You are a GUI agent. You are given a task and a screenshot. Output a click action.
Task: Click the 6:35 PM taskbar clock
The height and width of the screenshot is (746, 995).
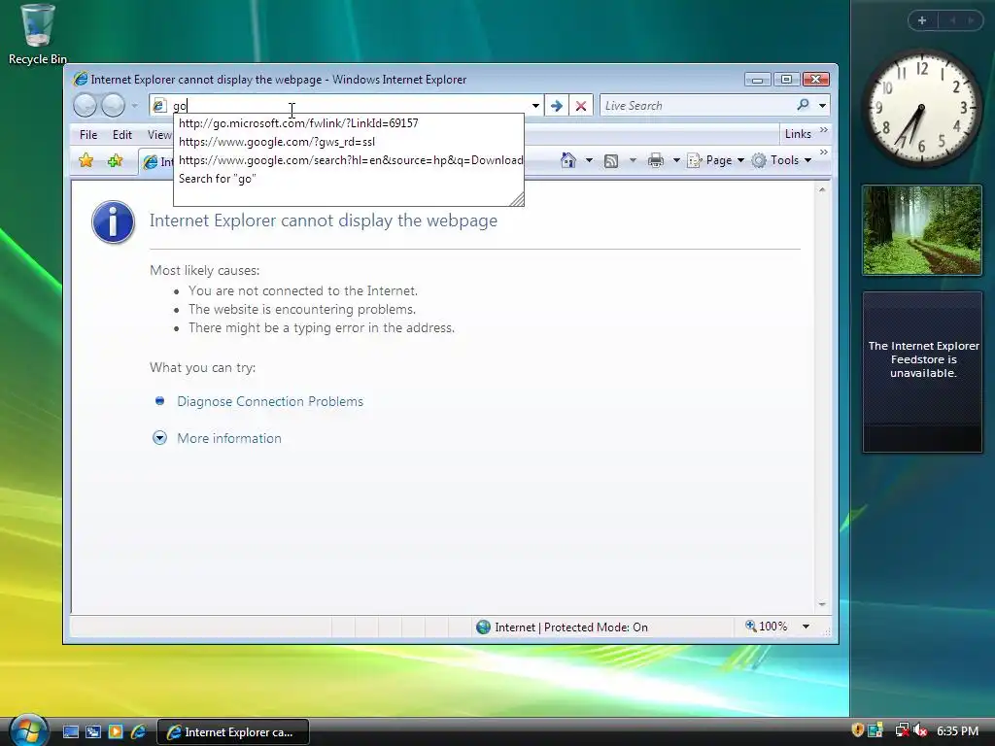point(957,730)
